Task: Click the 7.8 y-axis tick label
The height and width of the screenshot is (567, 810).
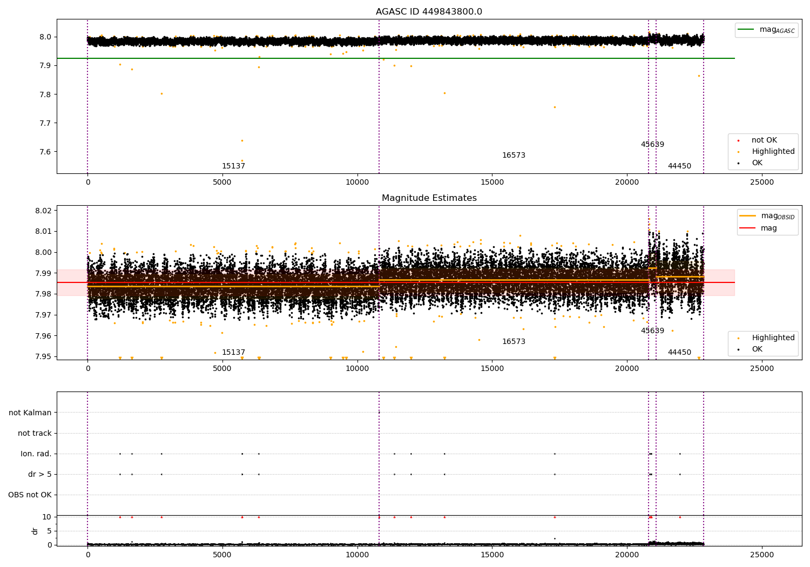Action: point(45,94)
